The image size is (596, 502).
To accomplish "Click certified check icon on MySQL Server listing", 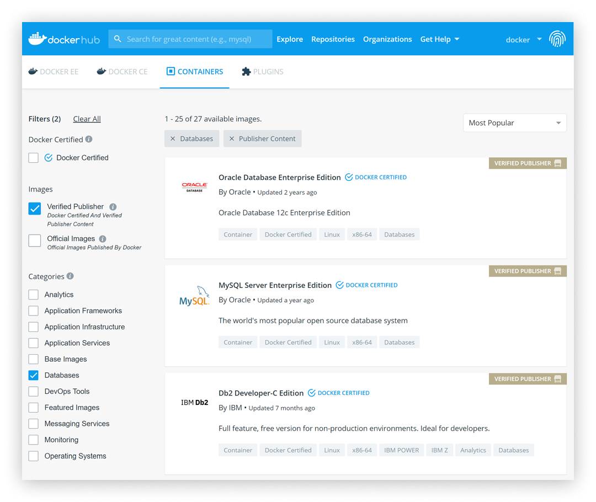I will pos(339,285).
